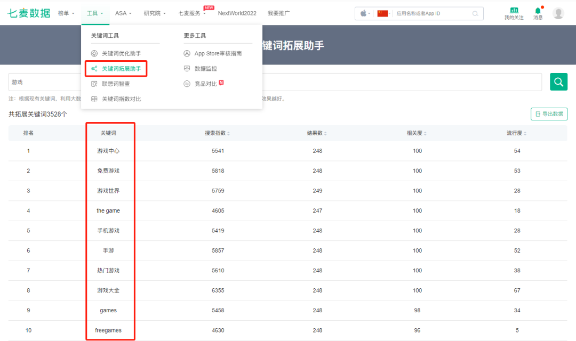Click the 关键词 column header

coord(108,133)
